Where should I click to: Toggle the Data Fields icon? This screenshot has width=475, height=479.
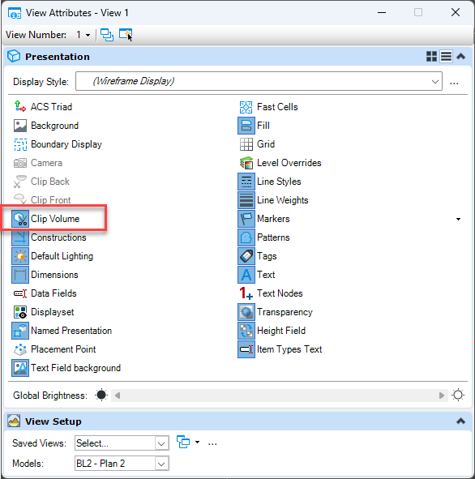(x=20, y=293)
